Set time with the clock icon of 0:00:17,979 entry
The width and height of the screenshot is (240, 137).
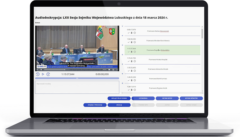[135, 33]
